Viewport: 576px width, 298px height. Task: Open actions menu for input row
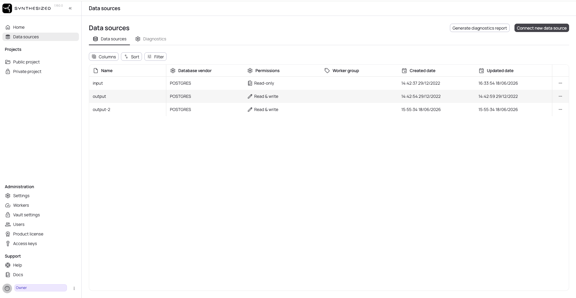point(560,83)
